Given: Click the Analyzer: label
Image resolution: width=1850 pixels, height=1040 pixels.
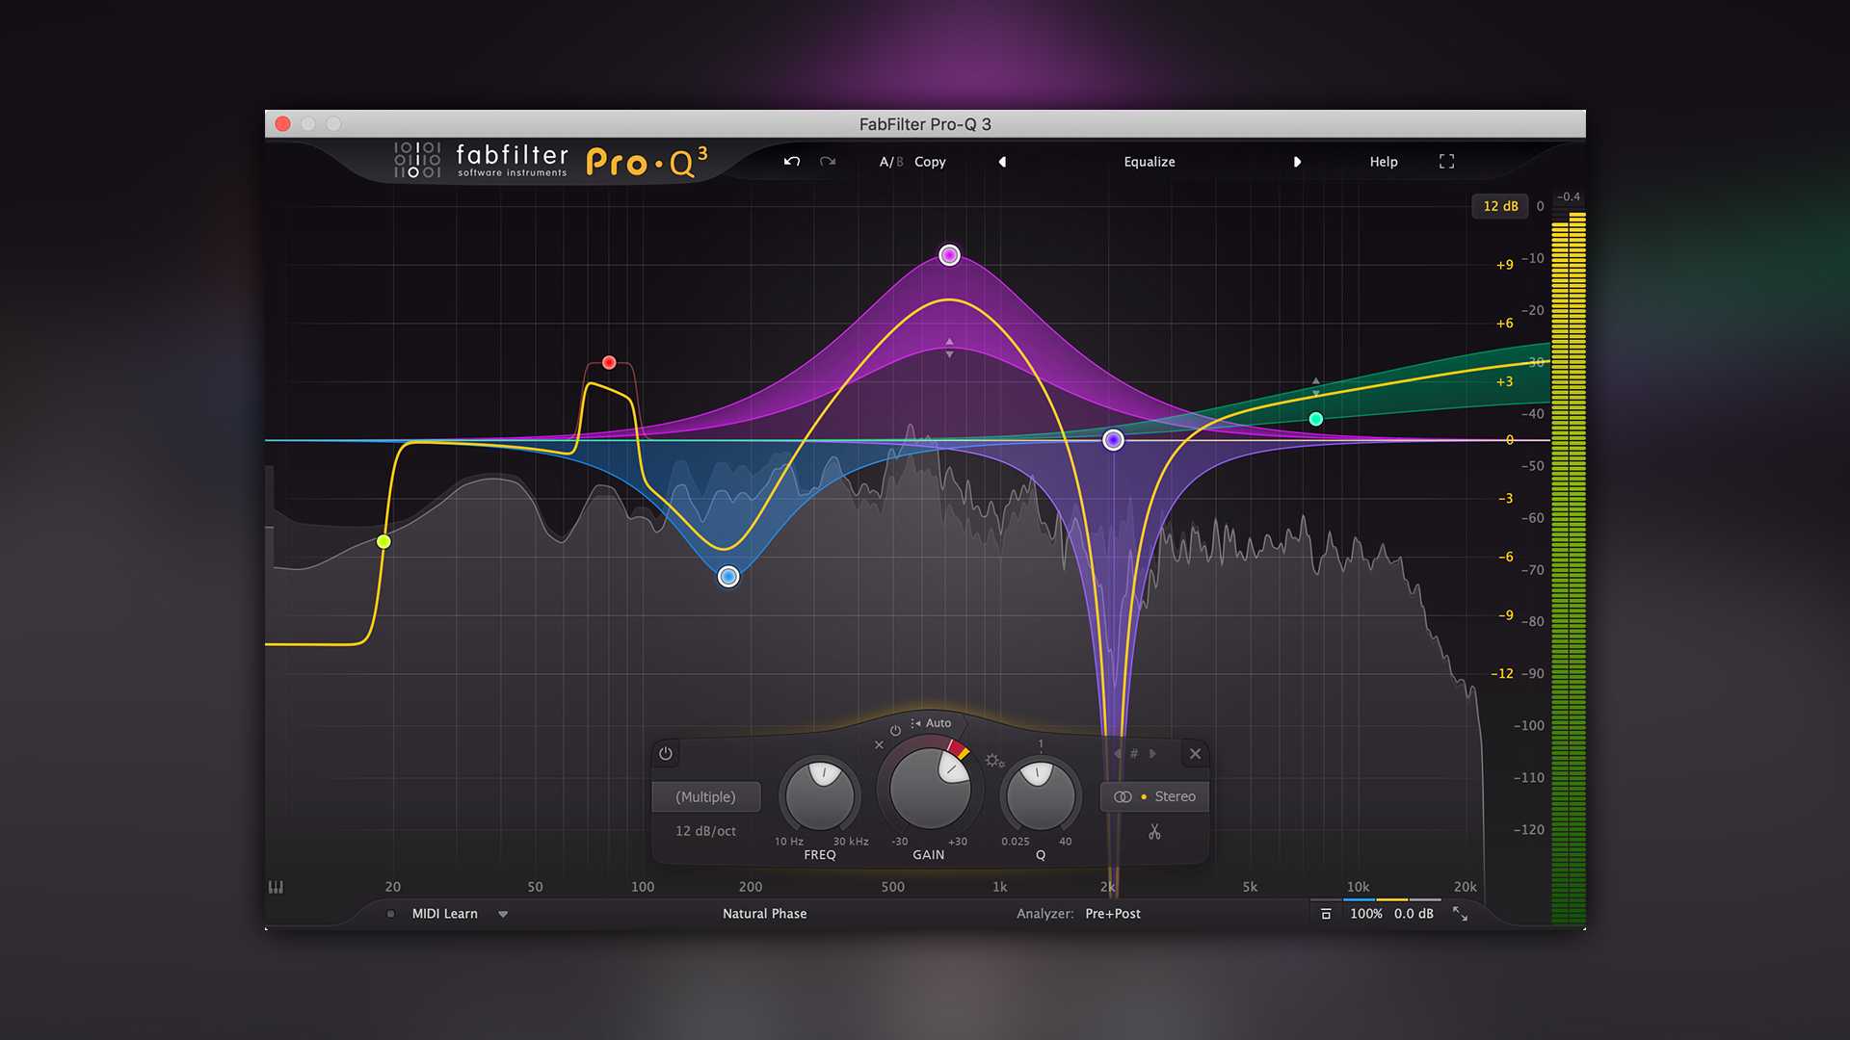Looking at the screenshot, I should click(1044, 914).
